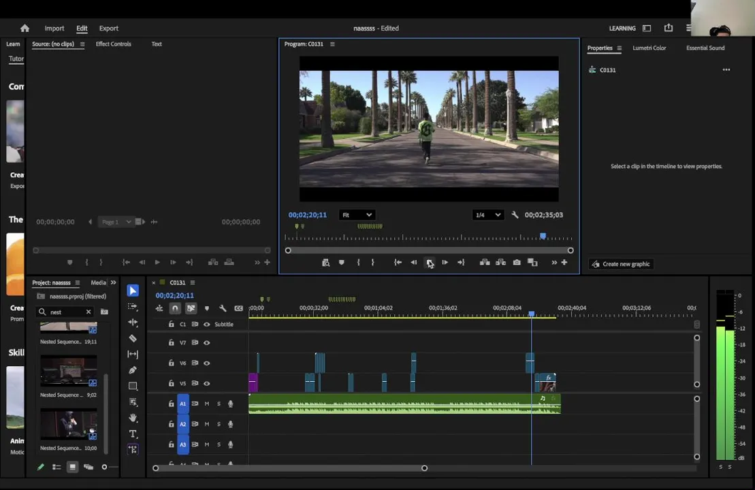The height and width of the screenshot is (490, 755).
Task: Switch to the Lumetri Color tab
Action: [x=649, y=48]
